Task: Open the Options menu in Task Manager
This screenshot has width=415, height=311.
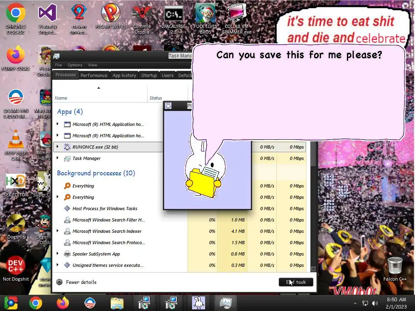Action: [75, 65]
